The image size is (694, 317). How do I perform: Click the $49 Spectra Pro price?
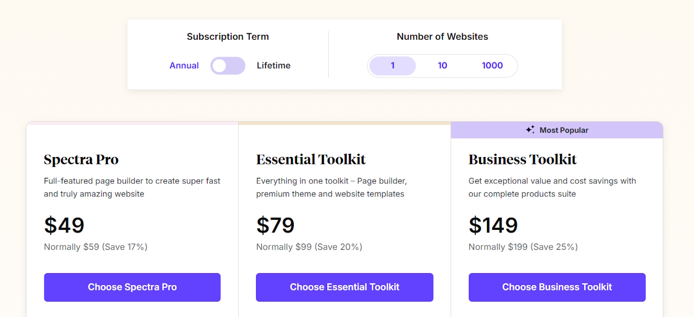click(x=64, y=225)
